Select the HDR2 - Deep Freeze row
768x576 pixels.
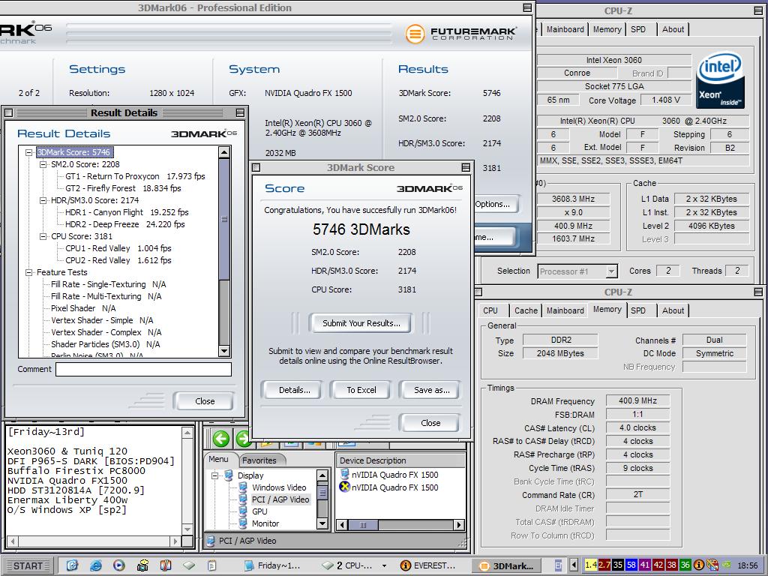point(125,224)
